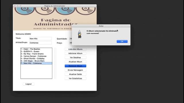Select '7 - New Hits - Coletanea' row

point(37,63)
